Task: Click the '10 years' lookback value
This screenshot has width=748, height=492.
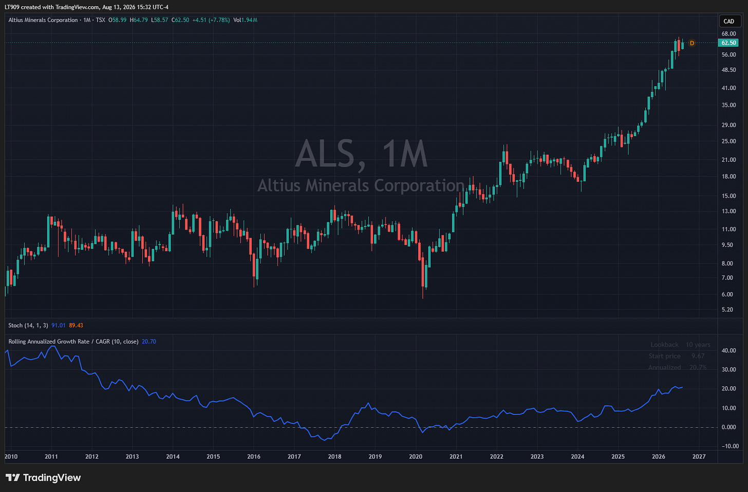Action: [x=698, y=345]
